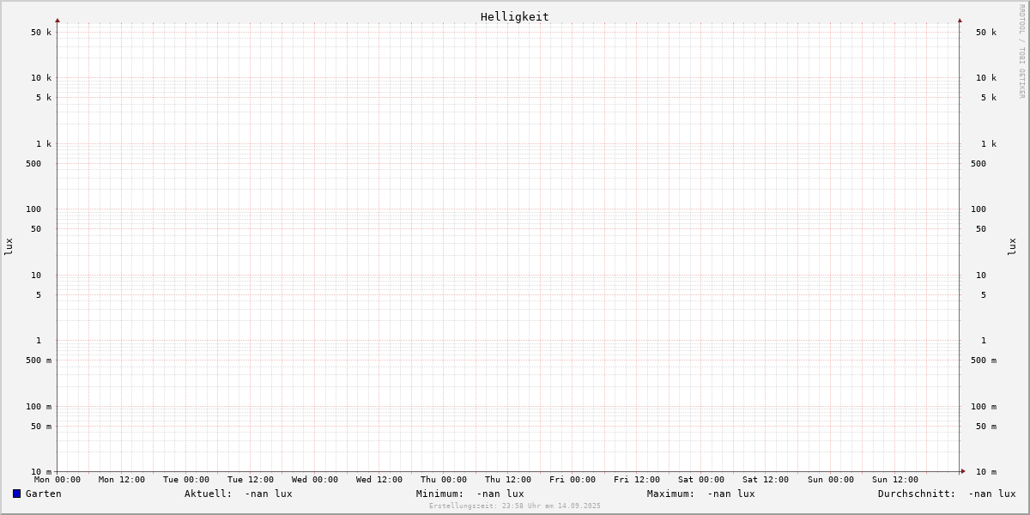Click the right y-axis top arrow
The image size is (1030, 515).
tap(960, 20)
